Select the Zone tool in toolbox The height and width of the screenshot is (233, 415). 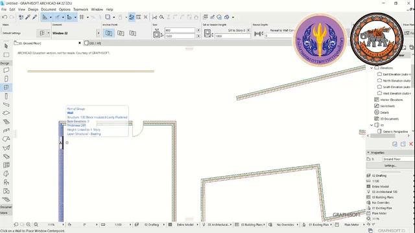tap(6, 191)
